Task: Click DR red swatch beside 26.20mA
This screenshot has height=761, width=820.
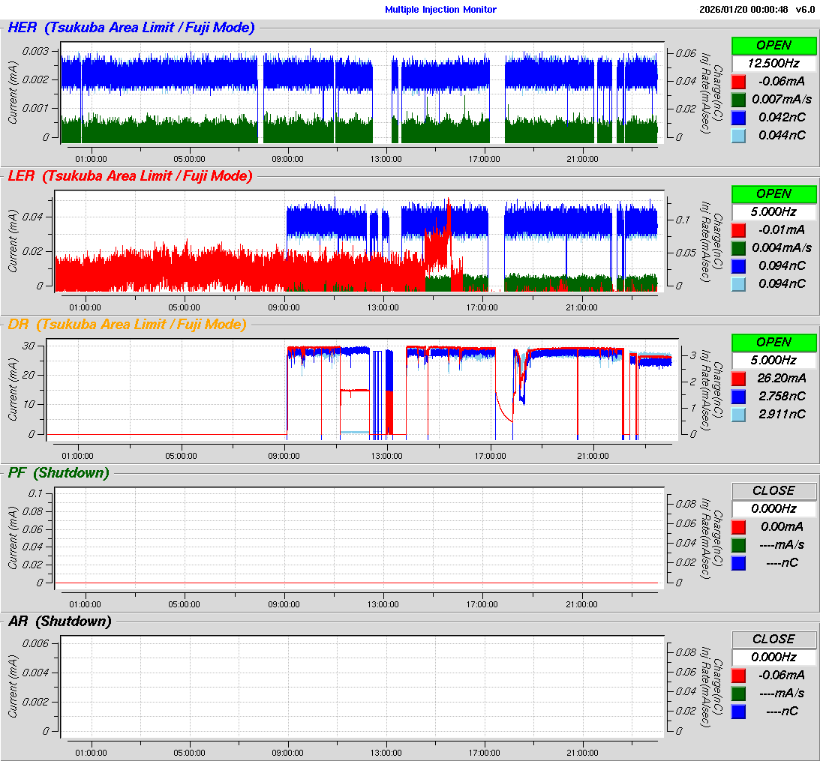Action: (739, 378)
